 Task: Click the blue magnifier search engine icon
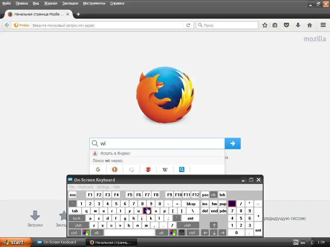[x=182, y=169]
